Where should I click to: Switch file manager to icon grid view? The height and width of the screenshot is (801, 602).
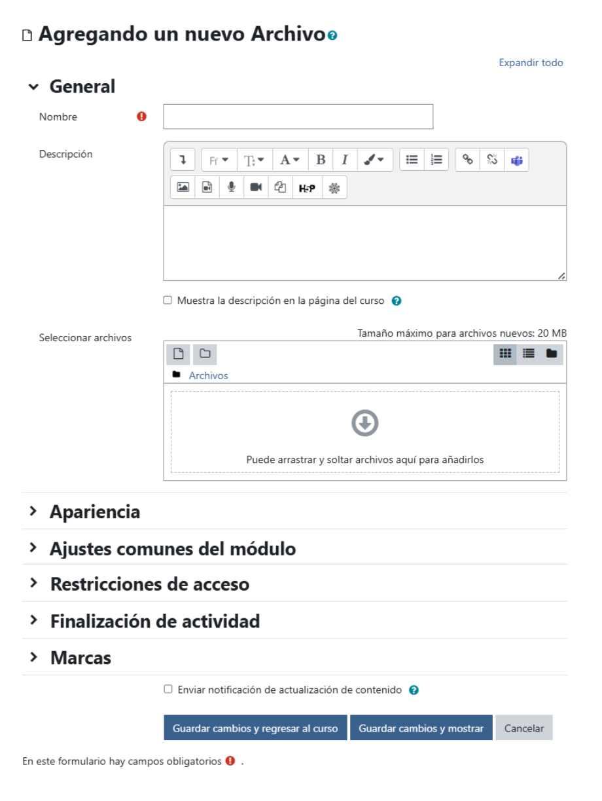point(505,354)
